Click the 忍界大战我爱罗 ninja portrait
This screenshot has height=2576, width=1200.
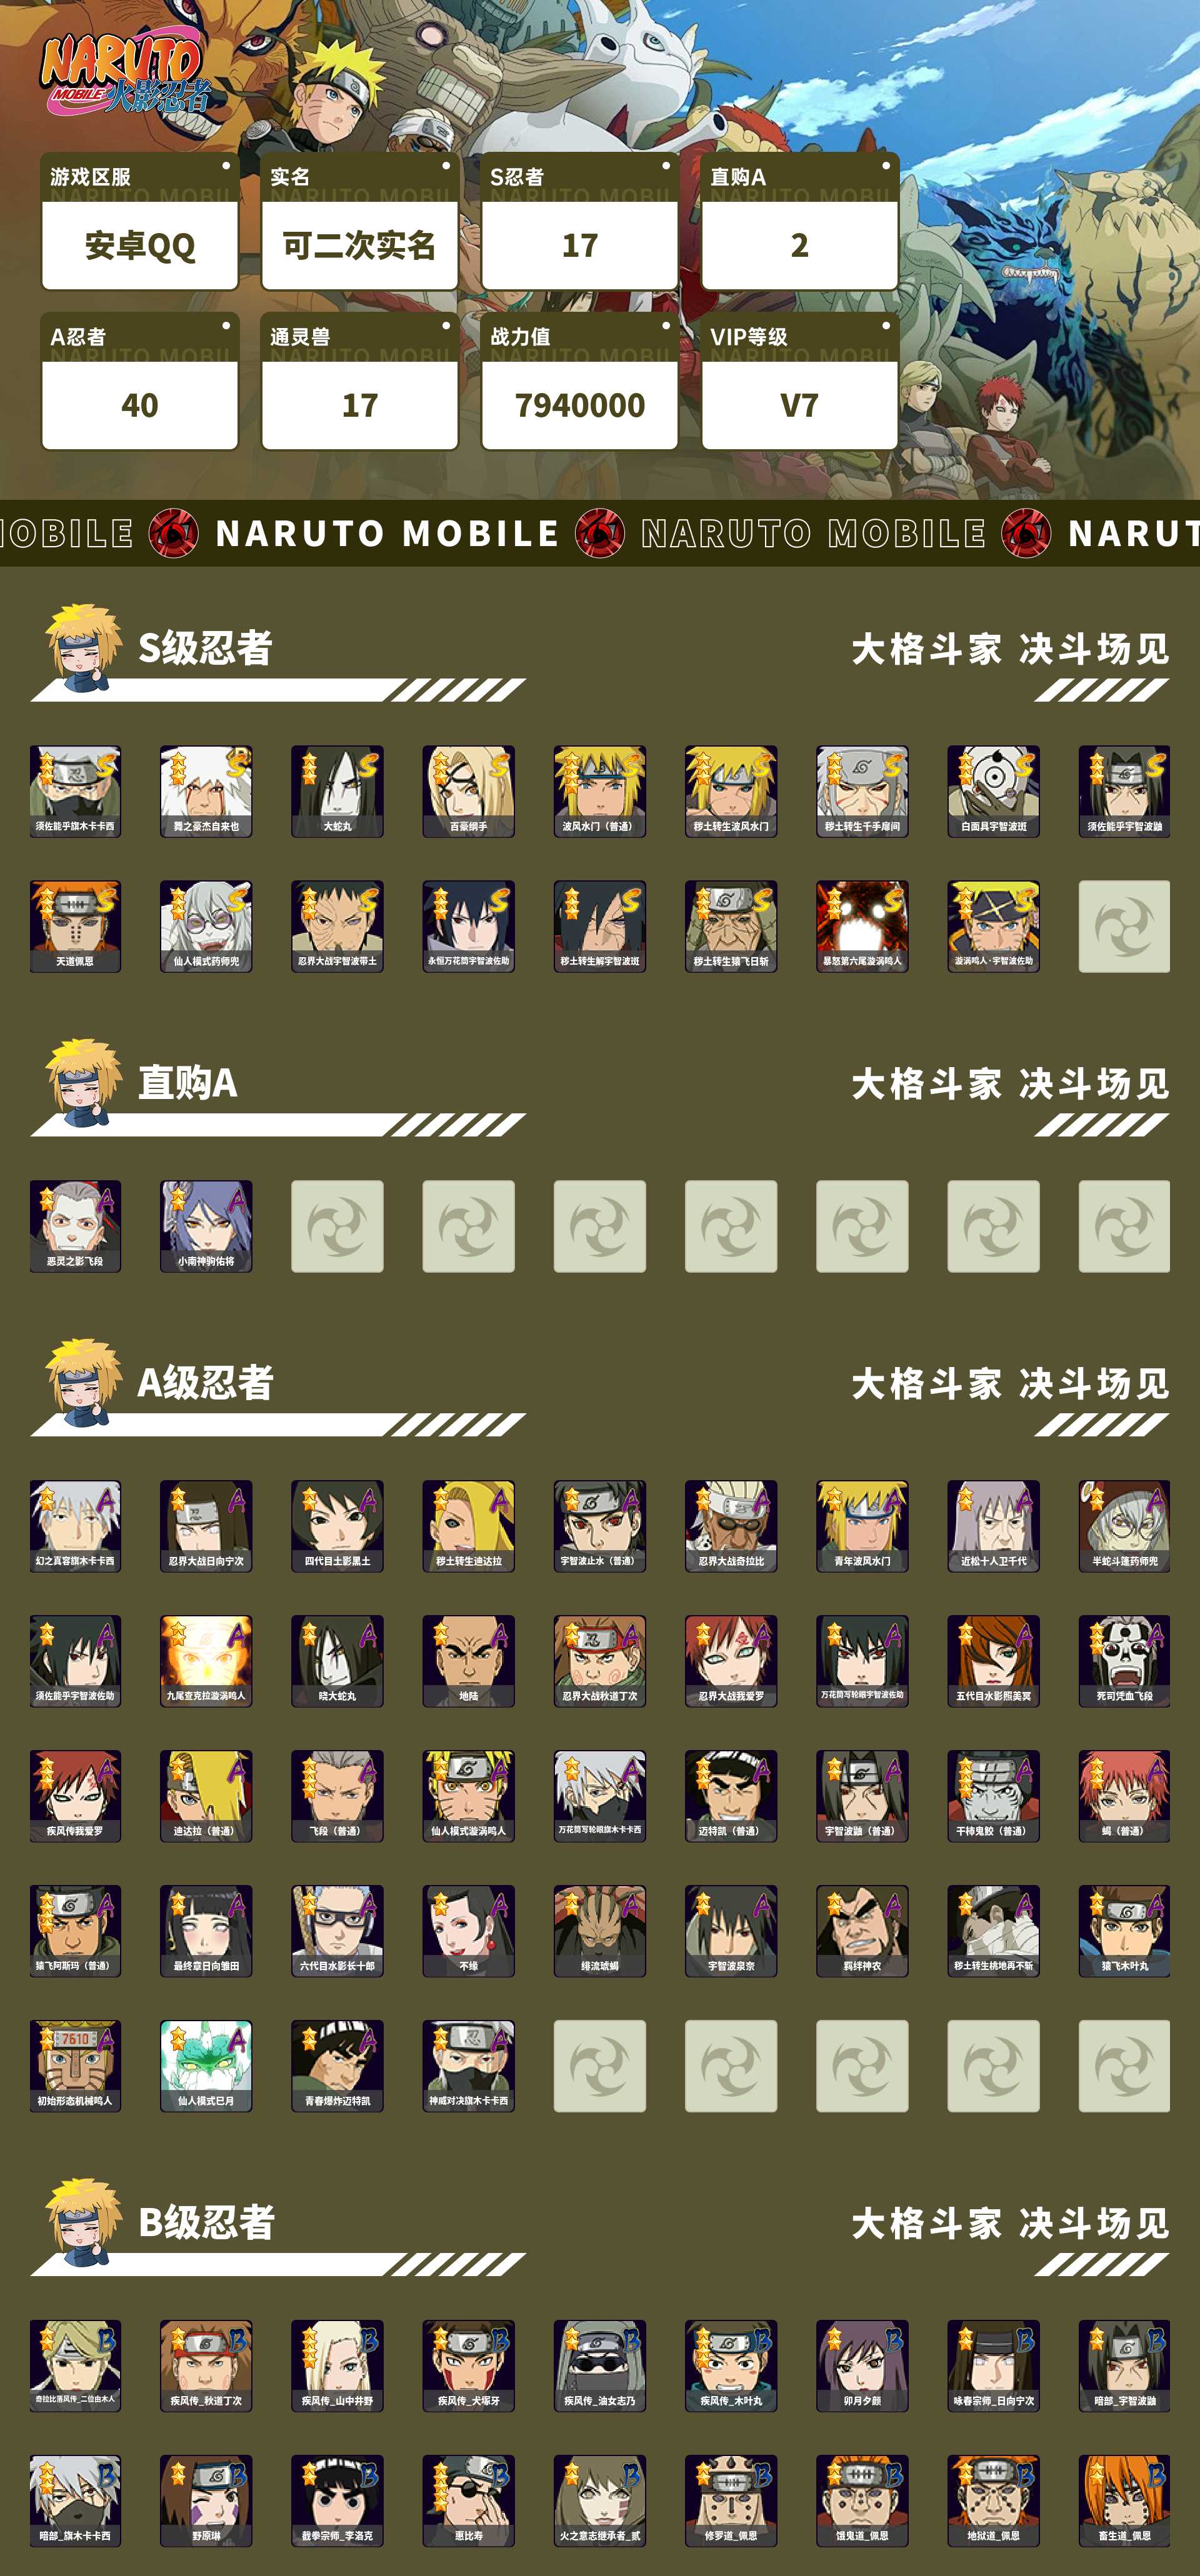click(731, 1661)
